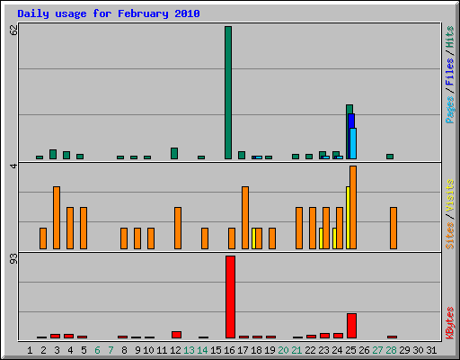This screenshot has height=360, width=460.
Task: Click the red KBytes bar for day 25
Action: coord(351,326)
